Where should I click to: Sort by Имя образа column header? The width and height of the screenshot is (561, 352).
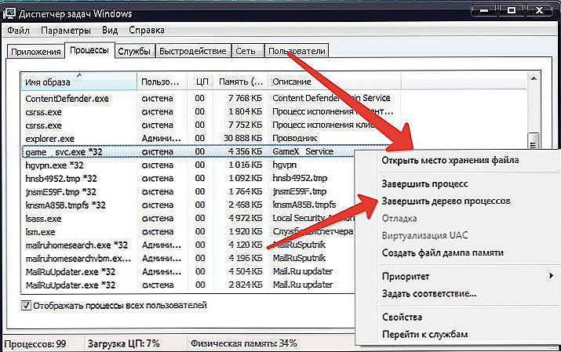79,82
